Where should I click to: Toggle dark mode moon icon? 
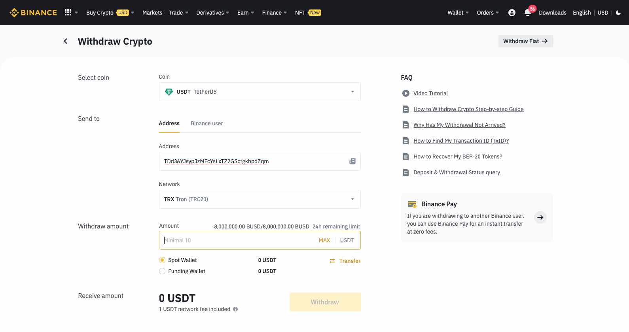pos(618,13)
